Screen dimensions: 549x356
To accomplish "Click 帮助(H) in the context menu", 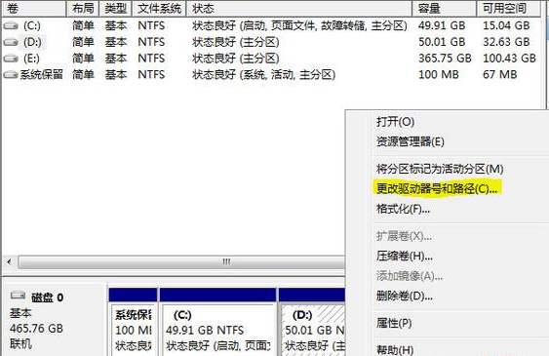I will click(x=395, y=349).
